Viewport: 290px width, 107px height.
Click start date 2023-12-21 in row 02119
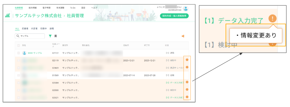129,60
